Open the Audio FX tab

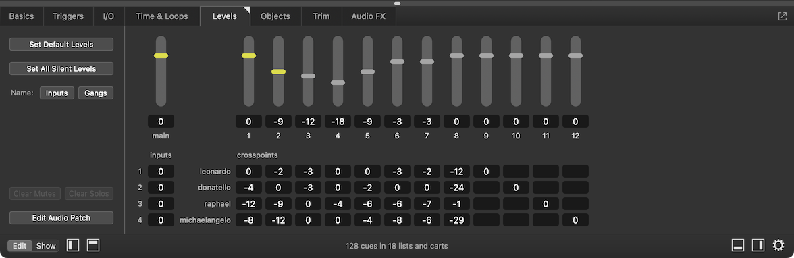point(369,16)
